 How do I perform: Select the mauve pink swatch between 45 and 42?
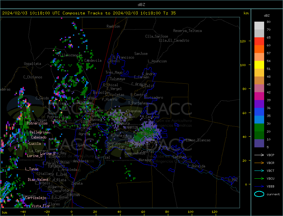click(x=259, y=88)
